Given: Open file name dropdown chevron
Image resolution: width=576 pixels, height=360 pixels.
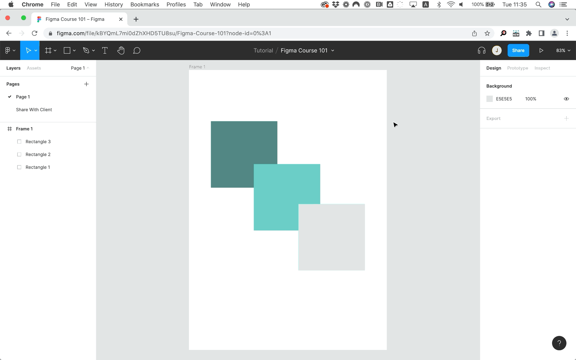Looking at the screenshot, I should [333, 51].
